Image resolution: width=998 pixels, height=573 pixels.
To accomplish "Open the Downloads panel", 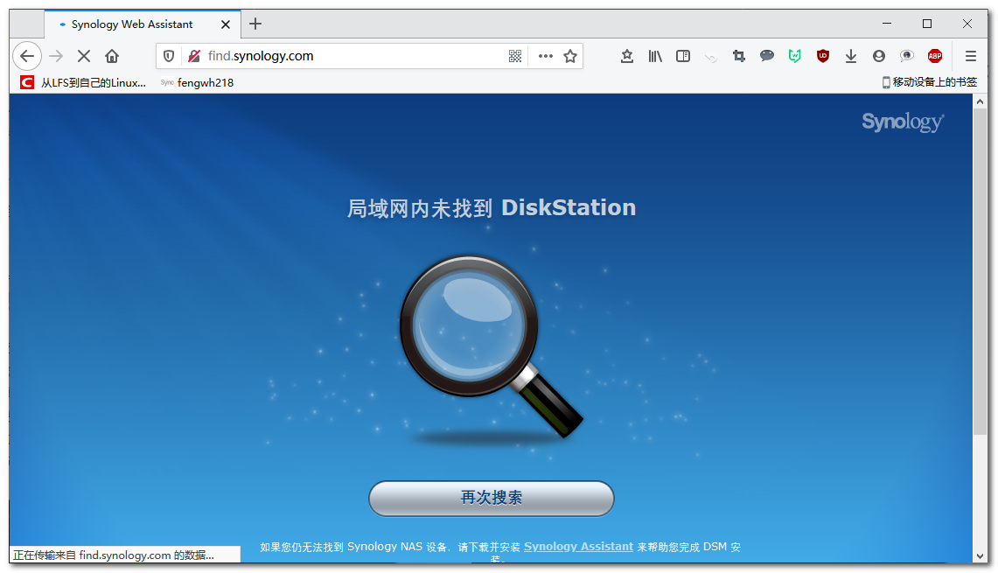I will point(850,56).
